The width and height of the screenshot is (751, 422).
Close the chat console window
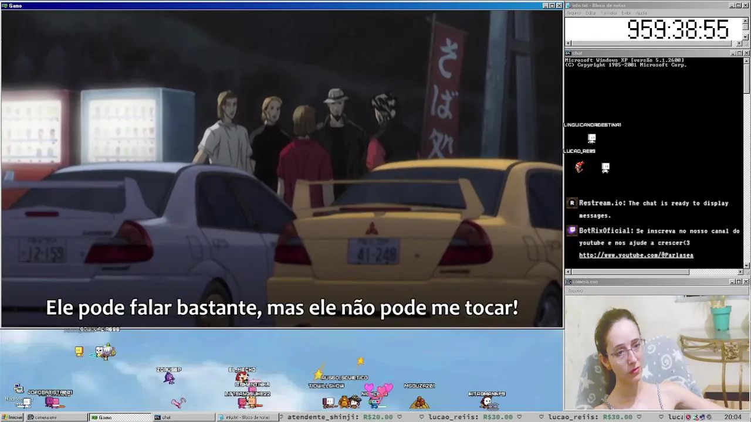746,53
